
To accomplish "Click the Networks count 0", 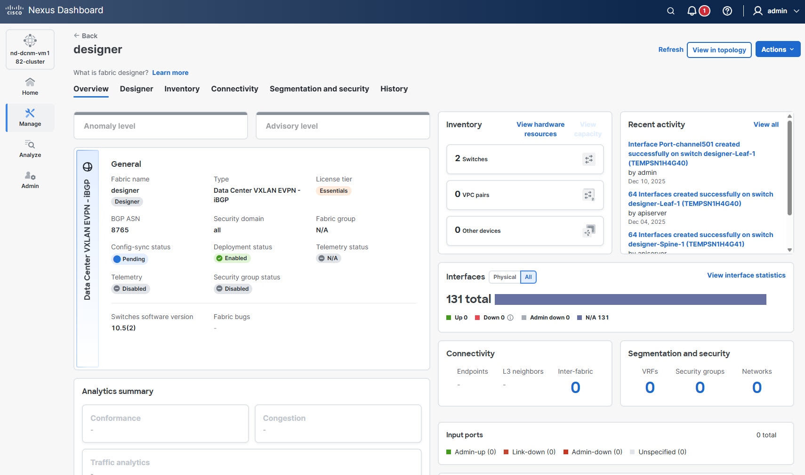I will 757,387.
